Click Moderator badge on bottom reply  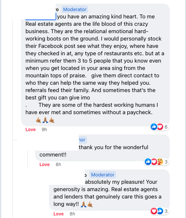(103, 175)
